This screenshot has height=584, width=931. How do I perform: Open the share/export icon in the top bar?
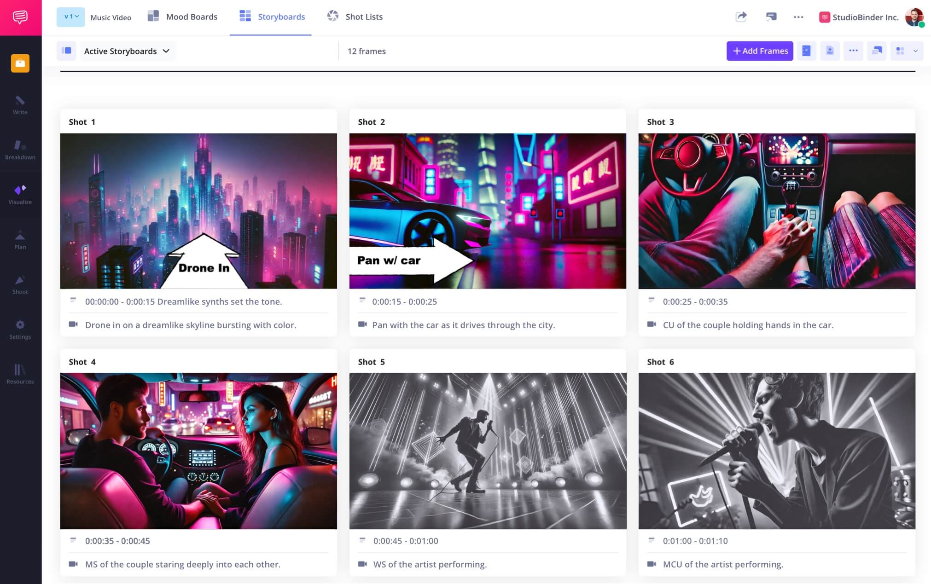741,17
